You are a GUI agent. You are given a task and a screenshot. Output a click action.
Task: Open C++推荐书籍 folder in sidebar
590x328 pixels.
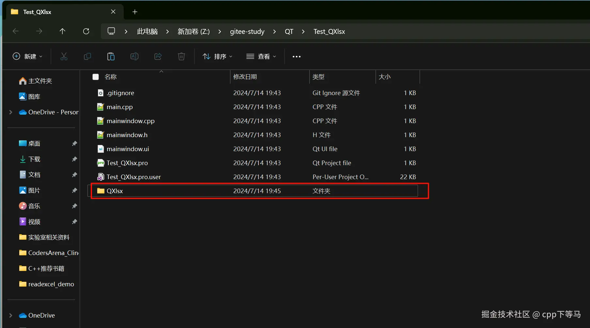coord(42,269)
